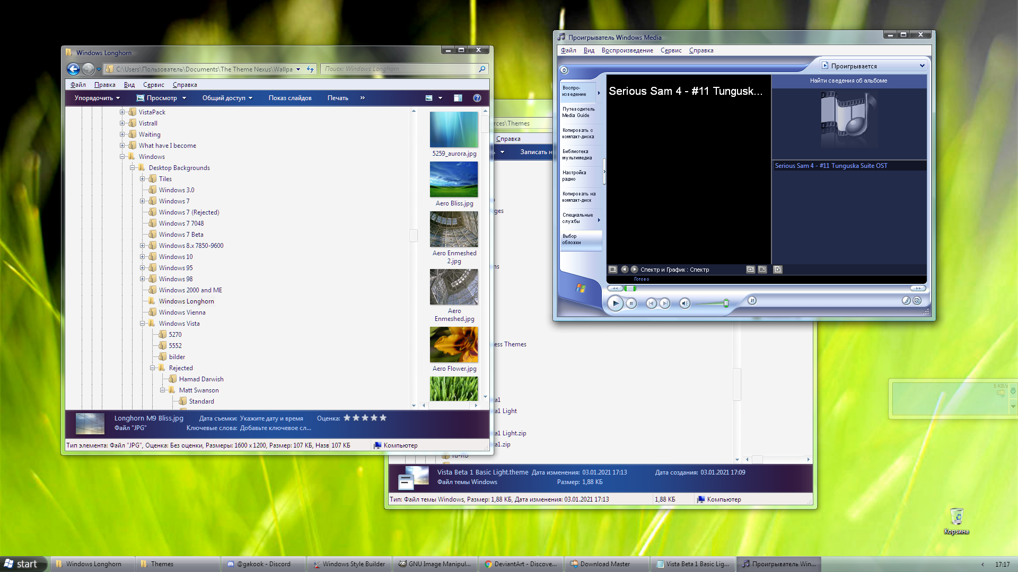This screenshot has height=572, width=1018.
Task: Skip to previous track in Media Player
Action: (651, 303)
